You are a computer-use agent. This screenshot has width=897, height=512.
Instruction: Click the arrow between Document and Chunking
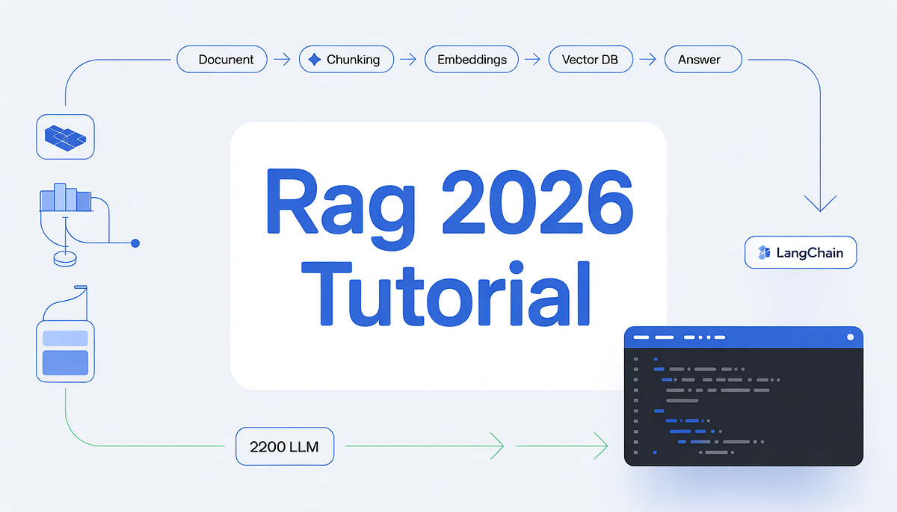[283, 60]
